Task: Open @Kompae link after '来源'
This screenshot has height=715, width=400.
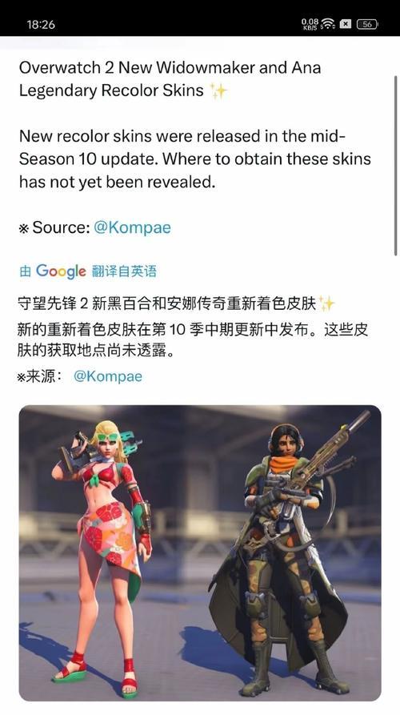Action: click(108, 376)
